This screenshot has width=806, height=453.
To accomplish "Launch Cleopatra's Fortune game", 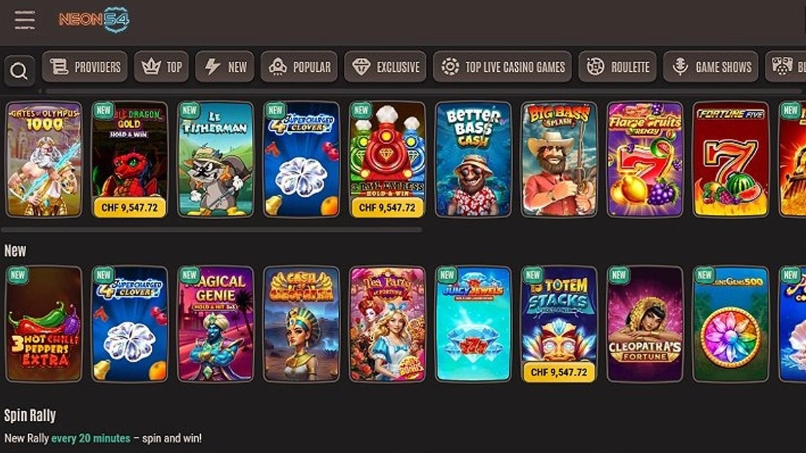I will [645, 324].
